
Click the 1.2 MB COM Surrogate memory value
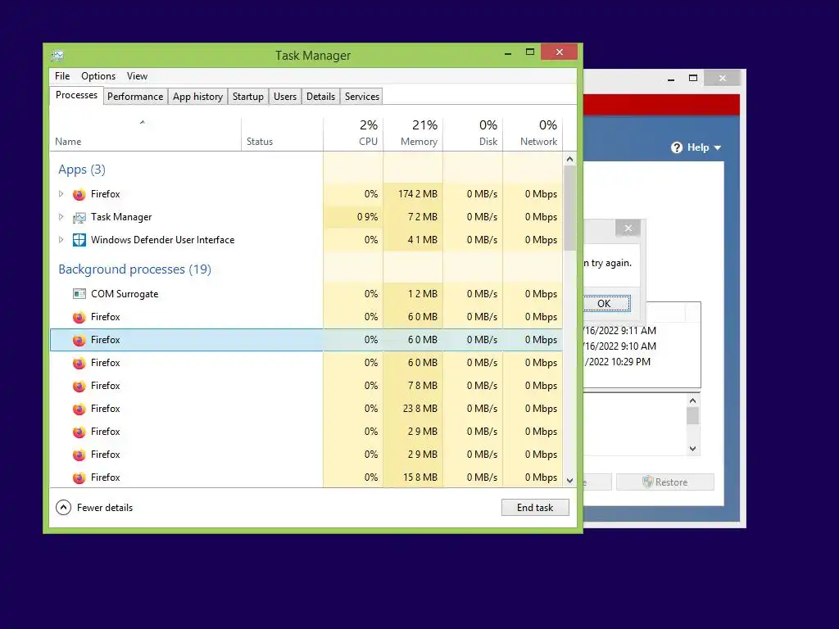click(x=423, y=294)
